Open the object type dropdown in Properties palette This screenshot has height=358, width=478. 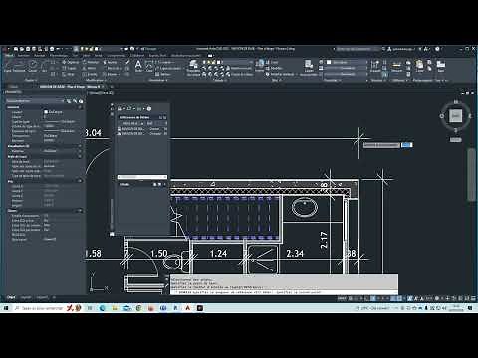pyautogui.click(x=34, y=101)
